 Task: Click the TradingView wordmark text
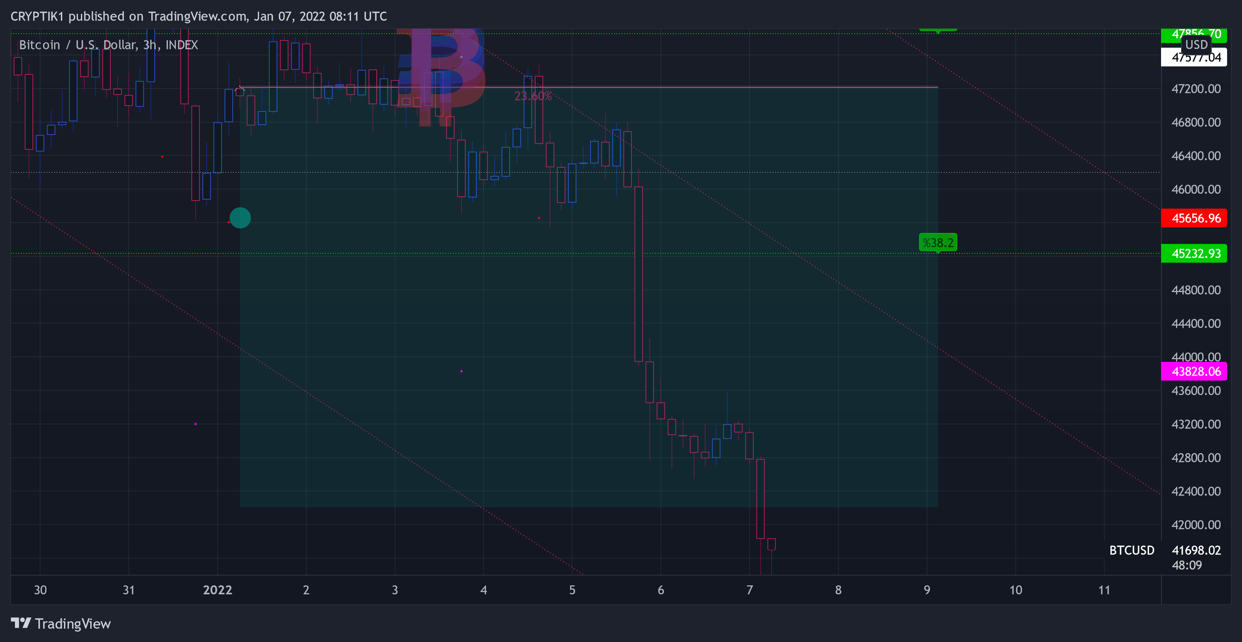(73, 624)
